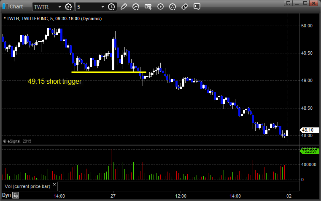Click the 400000 volume axis label

pyautogui.click(x=308, y=164)
